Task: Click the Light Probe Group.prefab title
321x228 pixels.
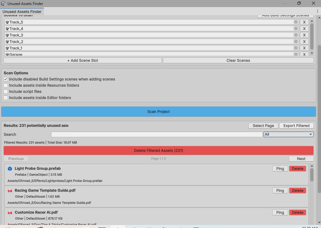Action: (38, 168)
